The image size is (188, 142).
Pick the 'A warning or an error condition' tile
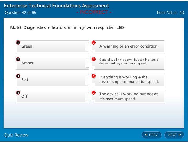point(129,46)
